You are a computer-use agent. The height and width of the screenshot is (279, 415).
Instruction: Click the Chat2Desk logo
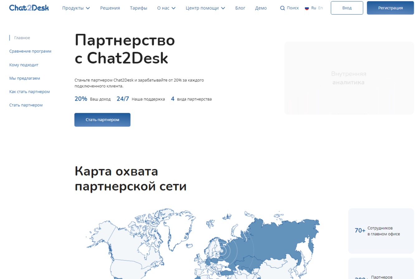pos(29,8)
